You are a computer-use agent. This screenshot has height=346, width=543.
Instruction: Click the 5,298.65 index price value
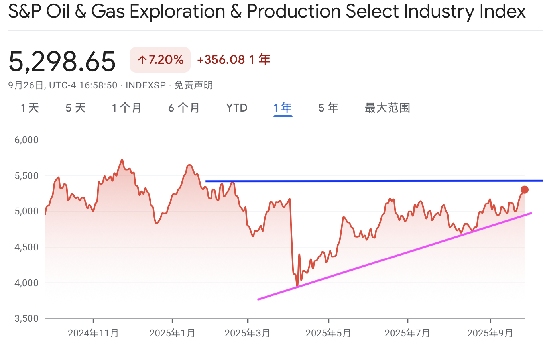62,61
